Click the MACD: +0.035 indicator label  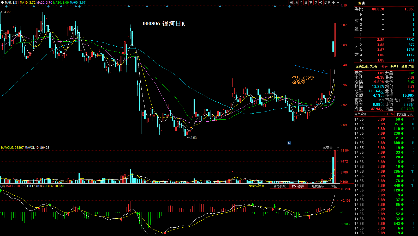[16, 186]
